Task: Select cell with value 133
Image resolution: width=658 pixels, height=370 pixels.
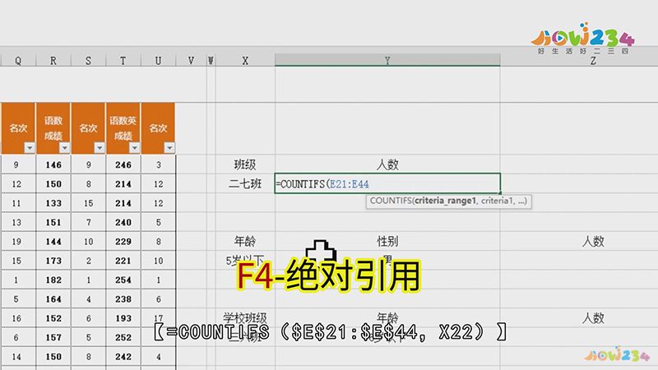Action: pyautogui.click(x=53, y=203)
